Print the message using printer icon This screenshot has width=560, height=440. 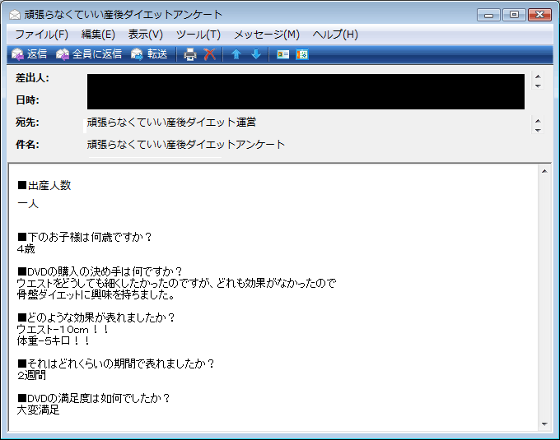point(190,54)
